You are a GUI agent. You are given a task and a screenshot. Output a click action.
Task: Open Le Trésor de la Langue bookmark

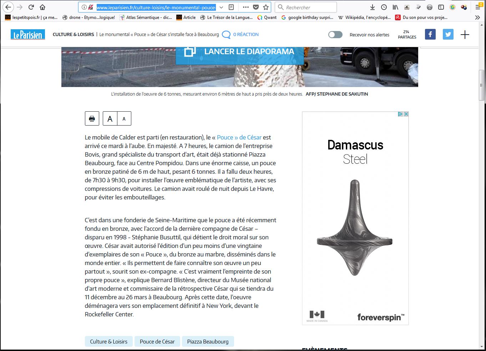(x=226, y=17)
